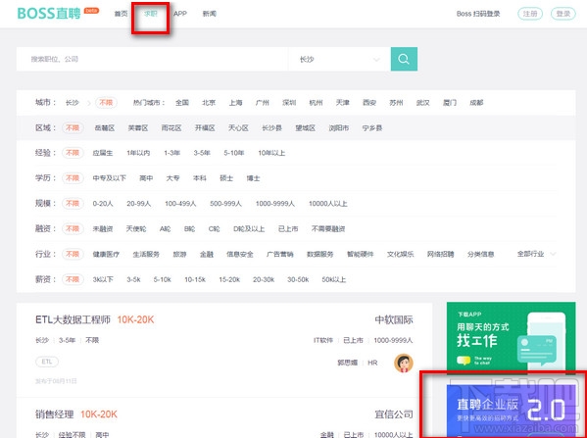Open the green 下载APP 找工作 banner
The width and height of the screenshot is (587, 438).
(x=511, y=338)
